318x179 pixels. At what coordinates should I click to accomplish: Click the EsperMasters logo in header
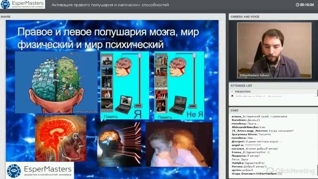click(x=22, y=4)
